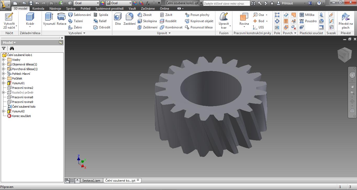The image size is (357, 190).
Task: Open the Správa ribbon tab
Action: (x=71, y=9)
